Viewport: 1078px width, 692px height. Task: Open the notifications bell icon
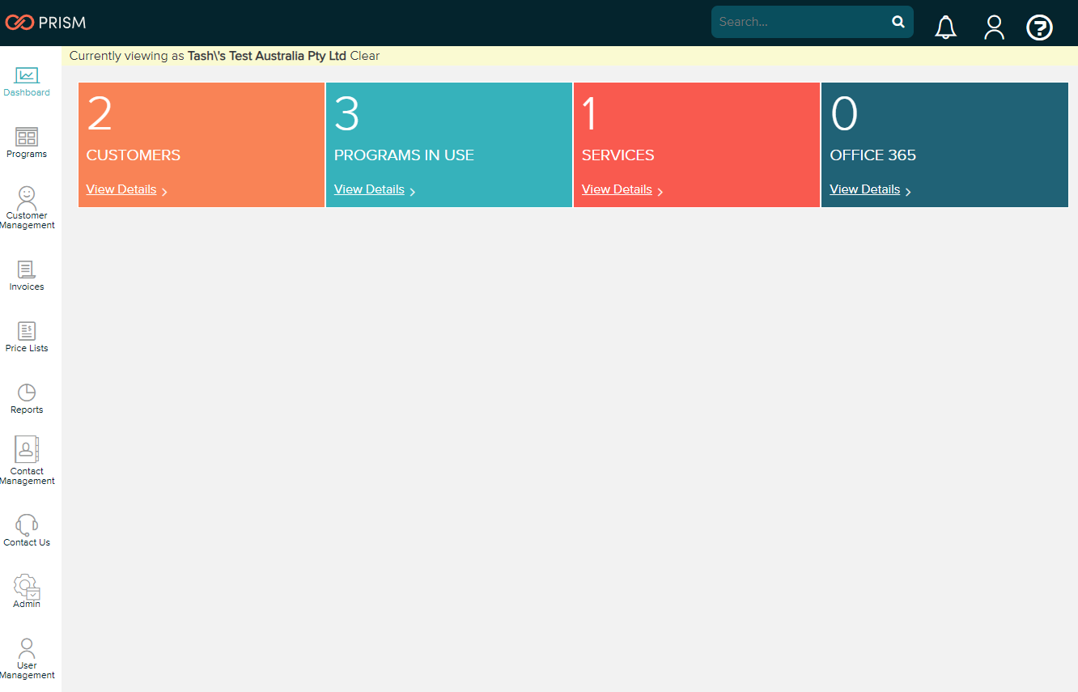[x=945, y=28]
